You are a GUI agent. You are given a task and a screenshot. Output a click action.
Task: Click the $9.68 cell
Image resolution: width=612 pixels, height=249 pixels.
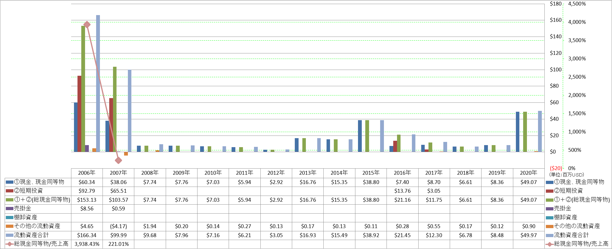(x=150, y=235)
